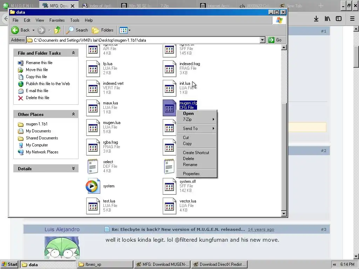Choose Create Shortcut in context menu
Screen dimensions: 359x269
coord(197,153)
